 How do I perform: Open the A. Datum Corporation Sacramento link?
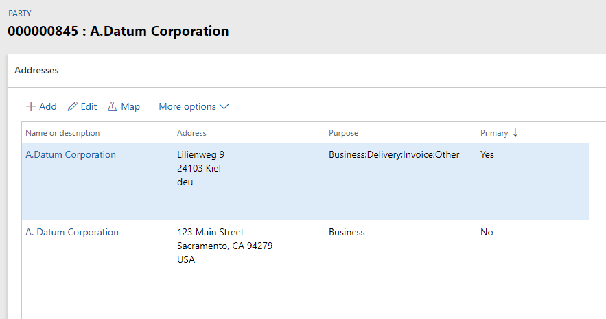click(x=72, y=232)
